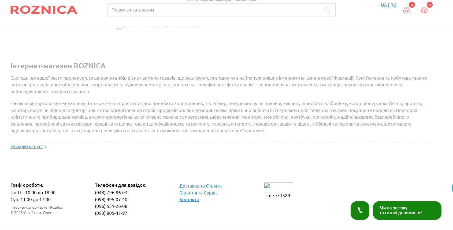Switch language to RU
Image resolution: width=453 pixels, height=230 pixels.
393,5
